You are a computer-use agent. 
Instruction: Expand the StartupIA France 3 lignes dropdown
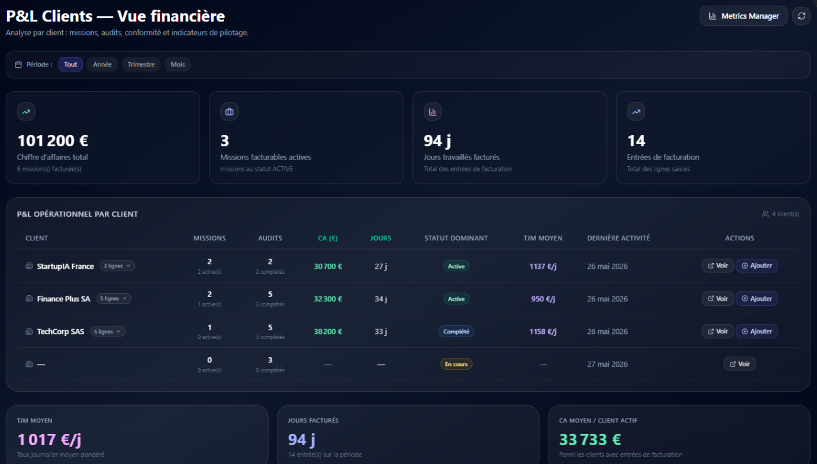117,266
